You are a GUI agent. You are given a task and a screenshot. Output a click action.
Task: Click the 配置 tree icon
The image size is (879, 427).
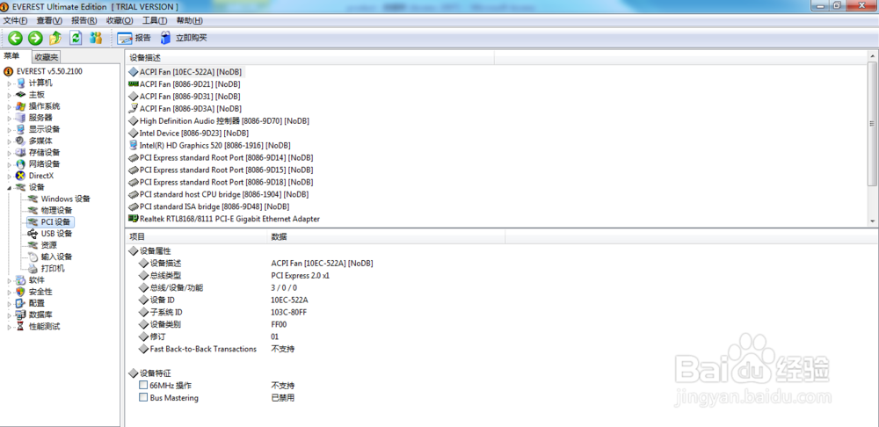point(20,303)
